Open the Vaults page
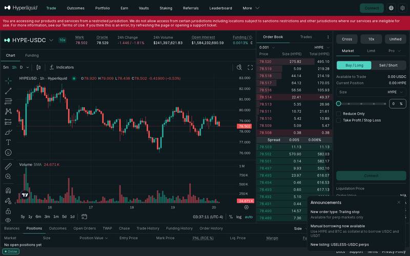Screen dimensions: 410x256 tap(144, 8)
